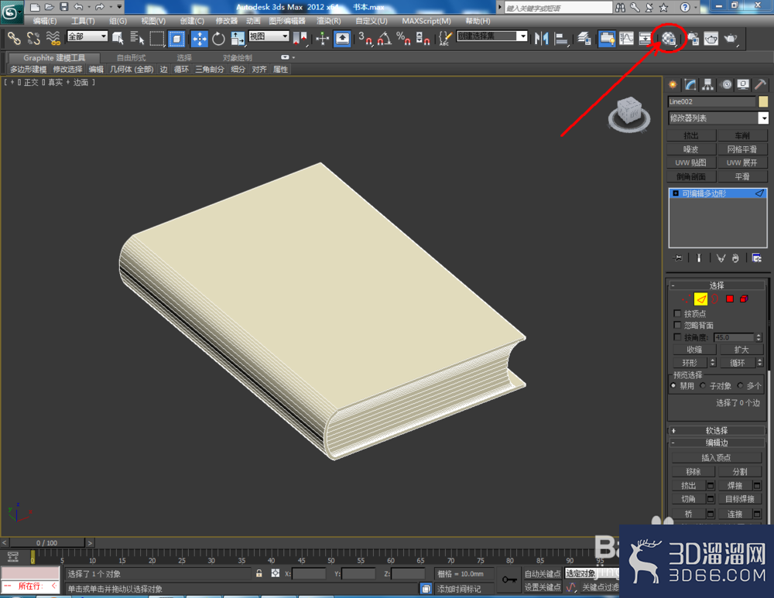774x598 pixels.
Task: Enable the 按顶点 checkbox
Action: click(677, 313)
